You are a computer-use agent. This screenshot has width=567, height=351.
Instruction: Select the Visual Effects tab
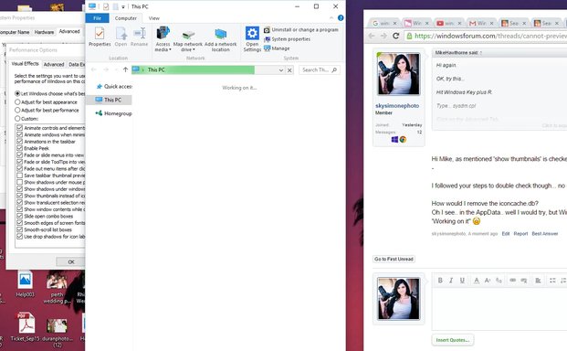[25, 64]
